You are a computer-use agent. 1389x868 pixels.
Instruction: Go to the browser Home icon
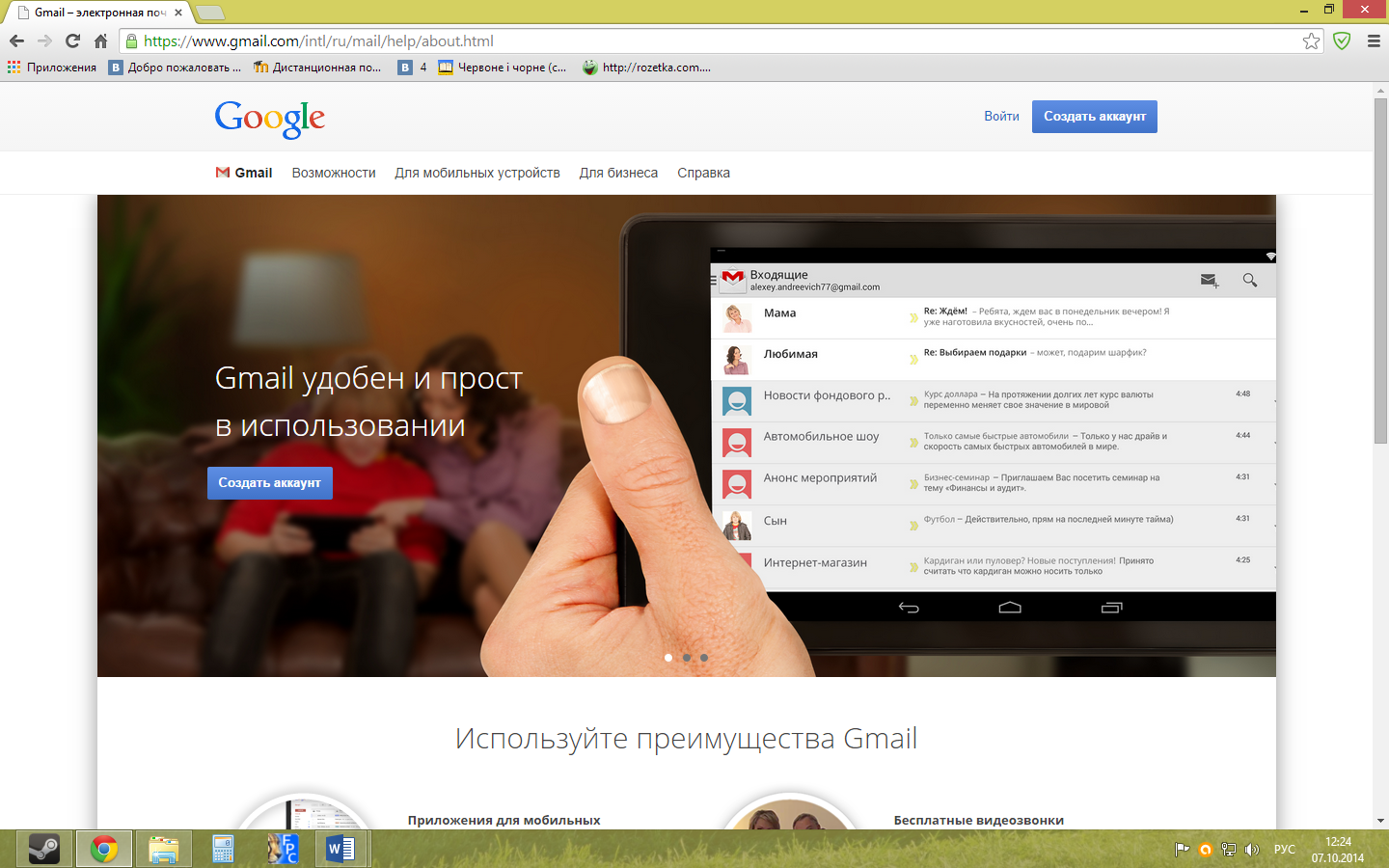(x=100, y=41)
